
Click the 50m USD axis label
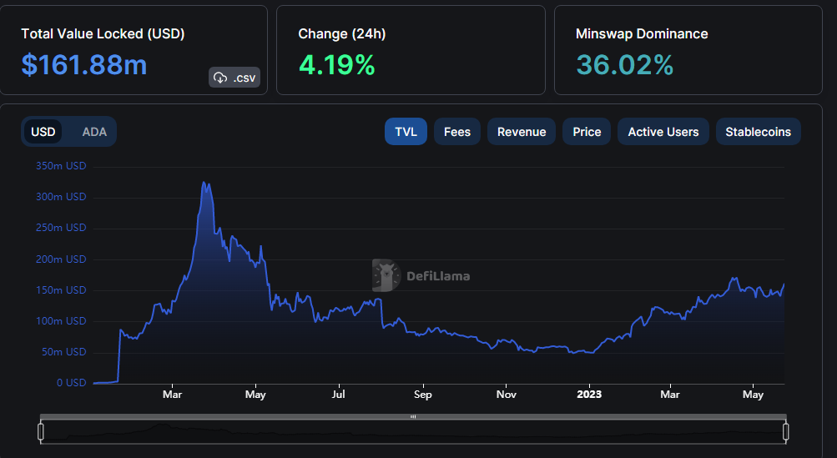click(63, 352)
